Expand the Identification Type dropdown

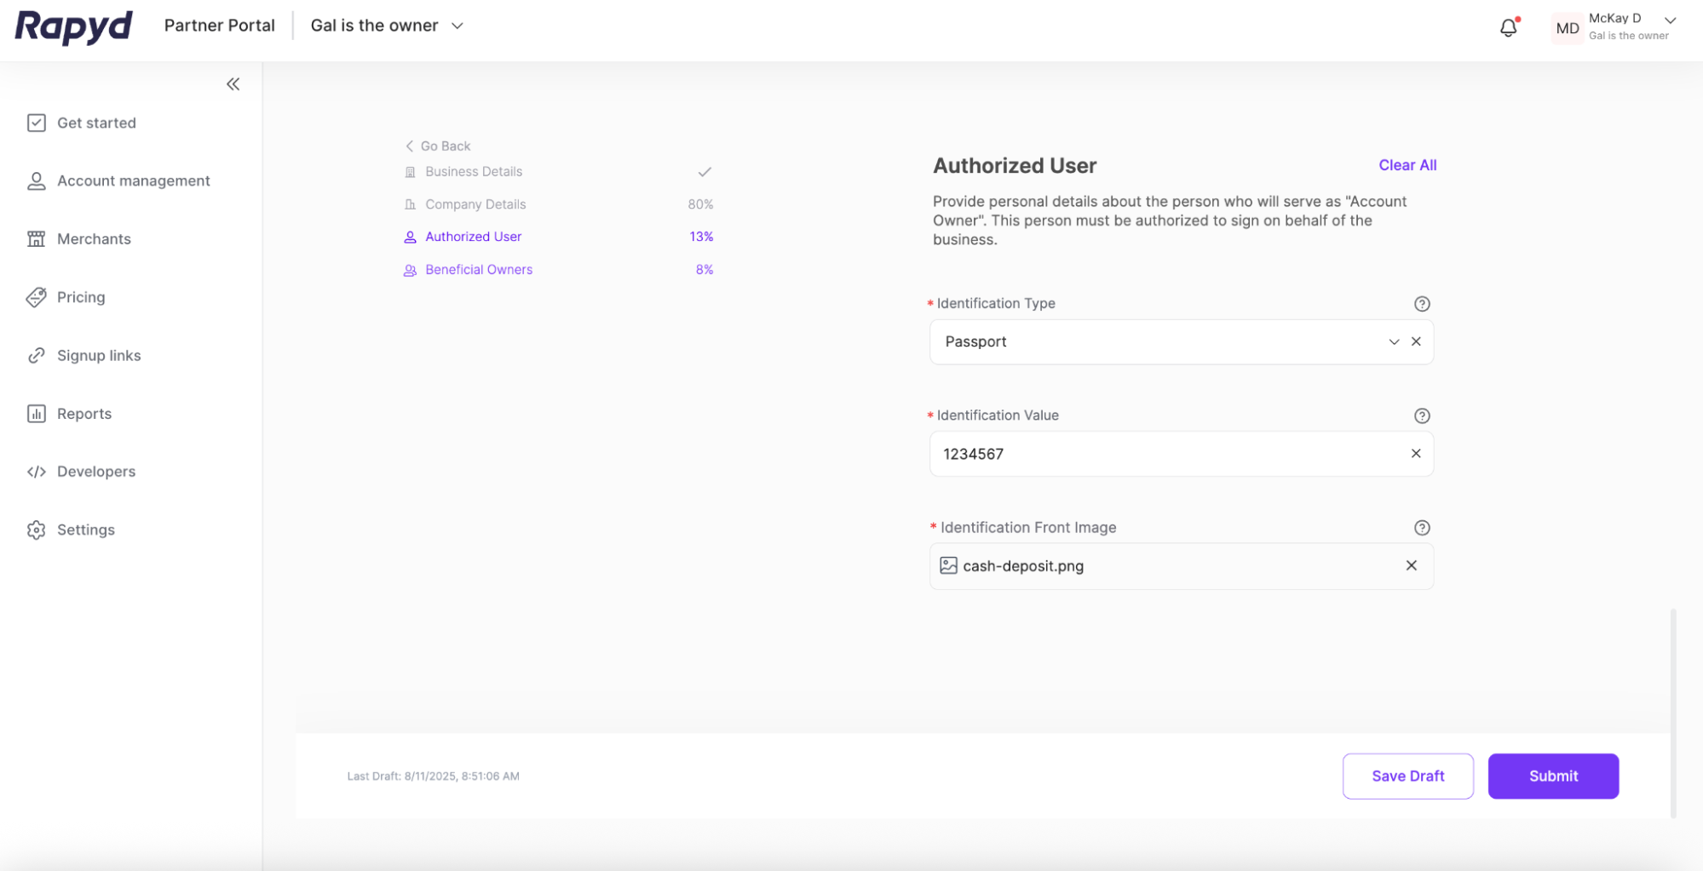(x=1393, y=341)
